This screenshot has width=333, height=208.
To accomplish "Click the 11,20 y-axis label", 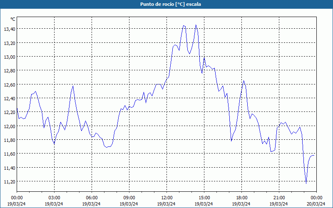I will (10, 182).
